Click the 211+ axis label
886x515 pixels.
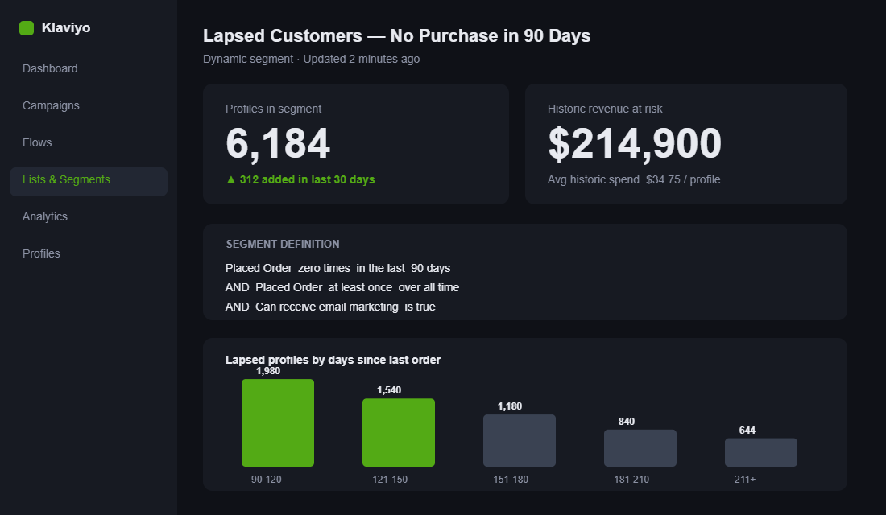[745, 480]
